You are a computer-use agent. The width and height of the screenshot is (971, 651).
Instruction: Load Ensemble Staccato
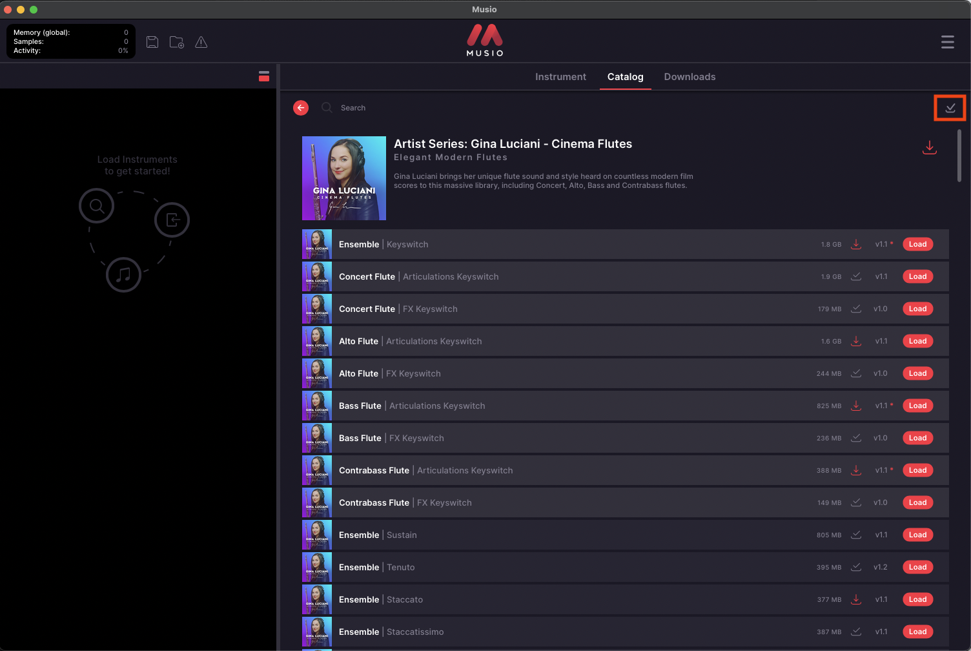(x=917, y=599)
